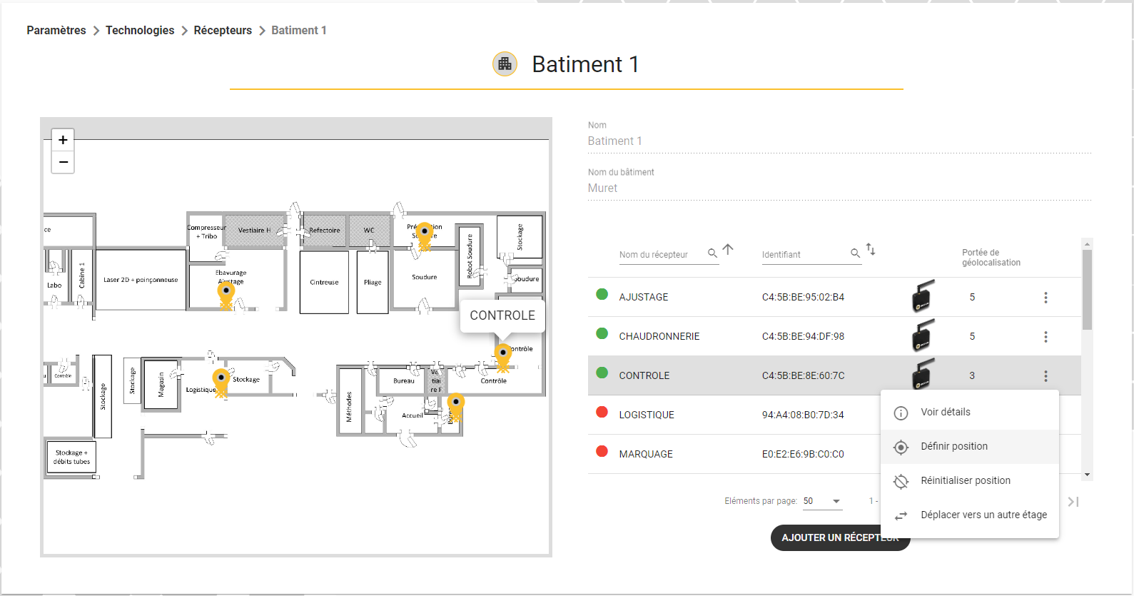Image resolution: width=1134 pixels, height=596 pixels.
Task: Click the info icon of Voir détails
Action: pos(901,413)
